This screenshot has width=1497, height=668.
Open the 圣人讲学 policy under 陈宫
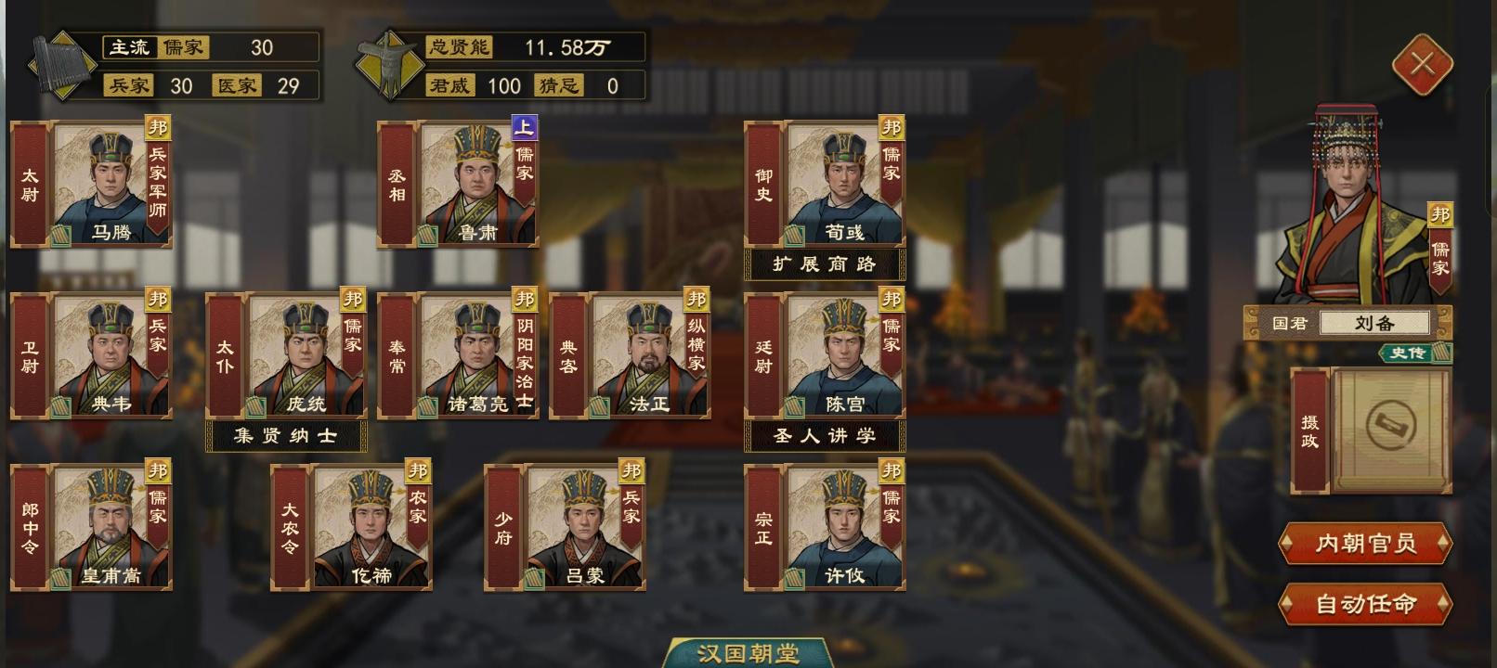(x=825, y=436)
